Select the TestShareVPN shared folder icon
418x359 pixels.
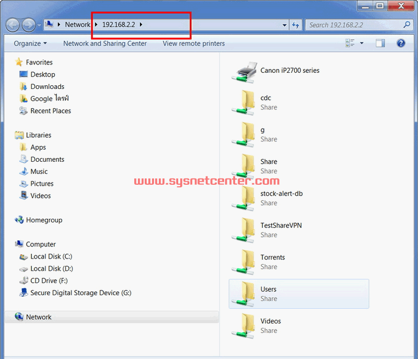tap(243, 230)
